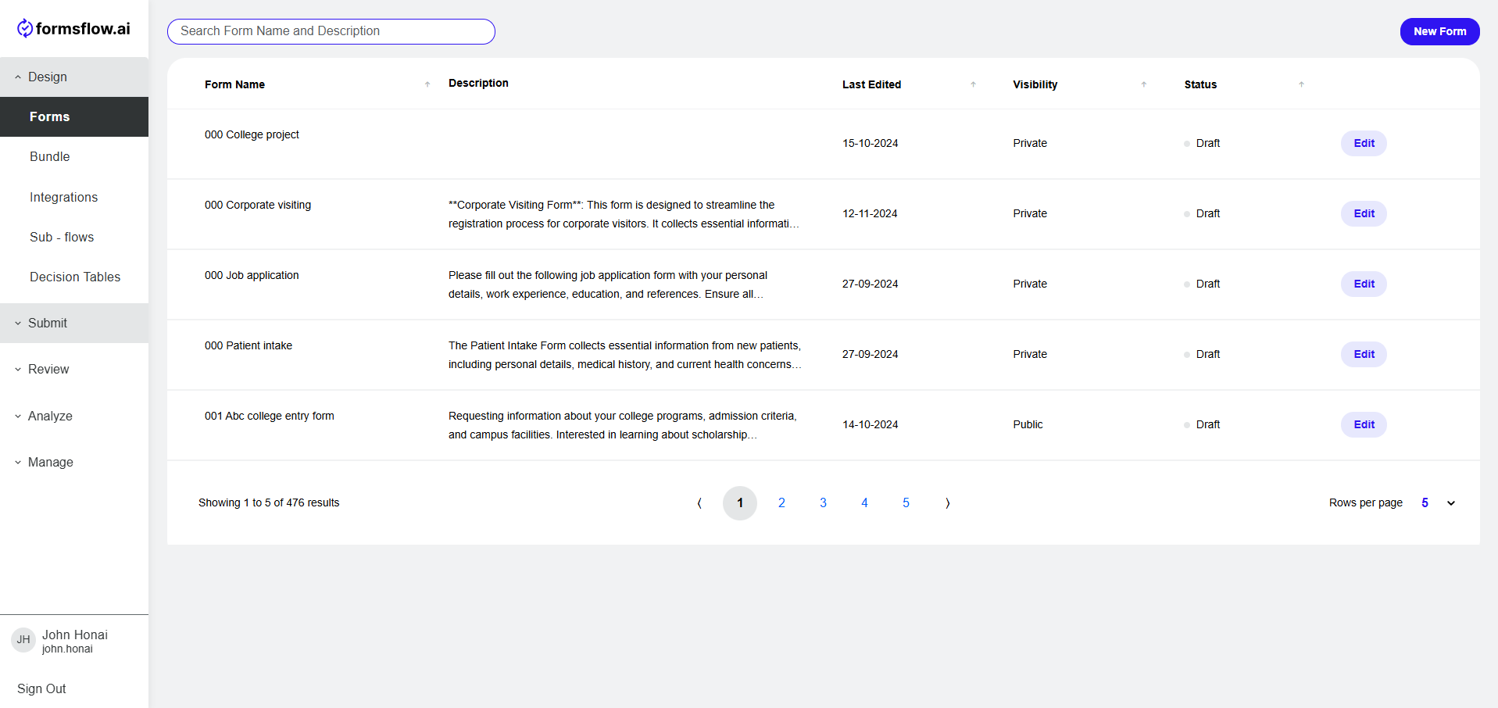Screen dimensions: 1498x708
Task: Go to page 5
Action: 906,503
